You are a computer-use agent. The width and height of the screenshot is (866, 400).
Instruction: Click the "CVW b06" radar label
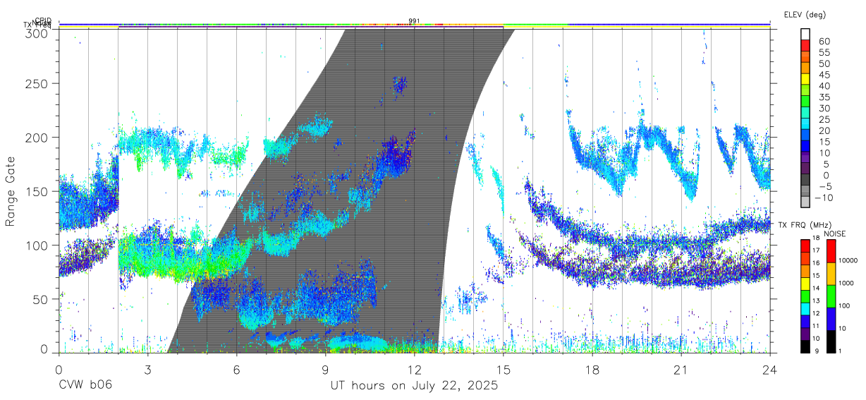tap(85, 386)
